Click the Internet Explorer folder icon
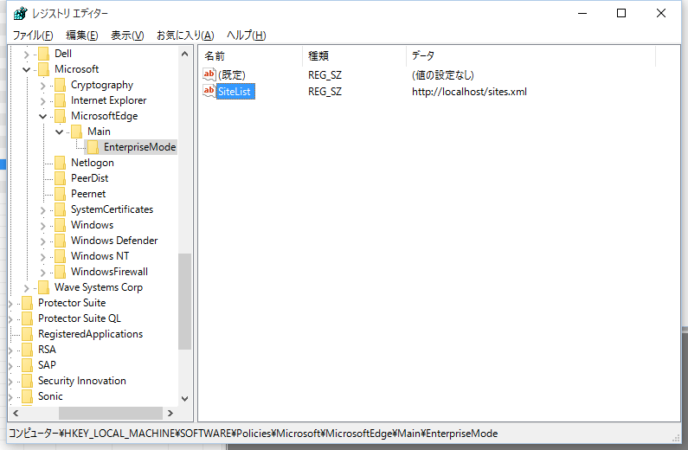 click(60, 100)
